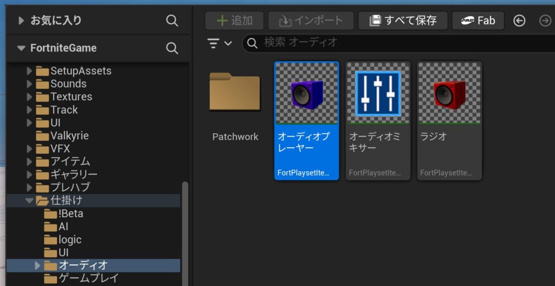This screenshot has width=555, height=286.
Task: Select the !Beta folder in tree
Action: (x=64, y=214)
